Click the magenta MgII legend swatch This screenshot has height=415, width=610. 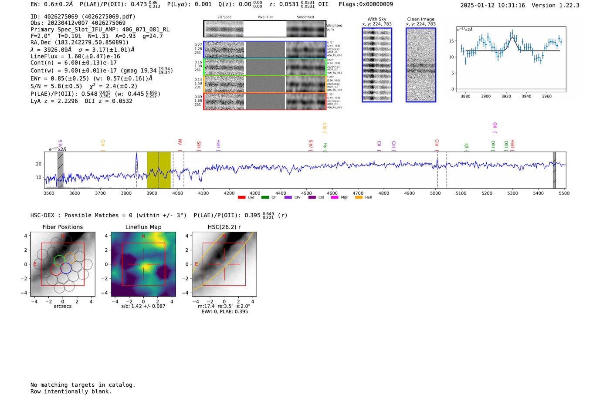[335, 197]
